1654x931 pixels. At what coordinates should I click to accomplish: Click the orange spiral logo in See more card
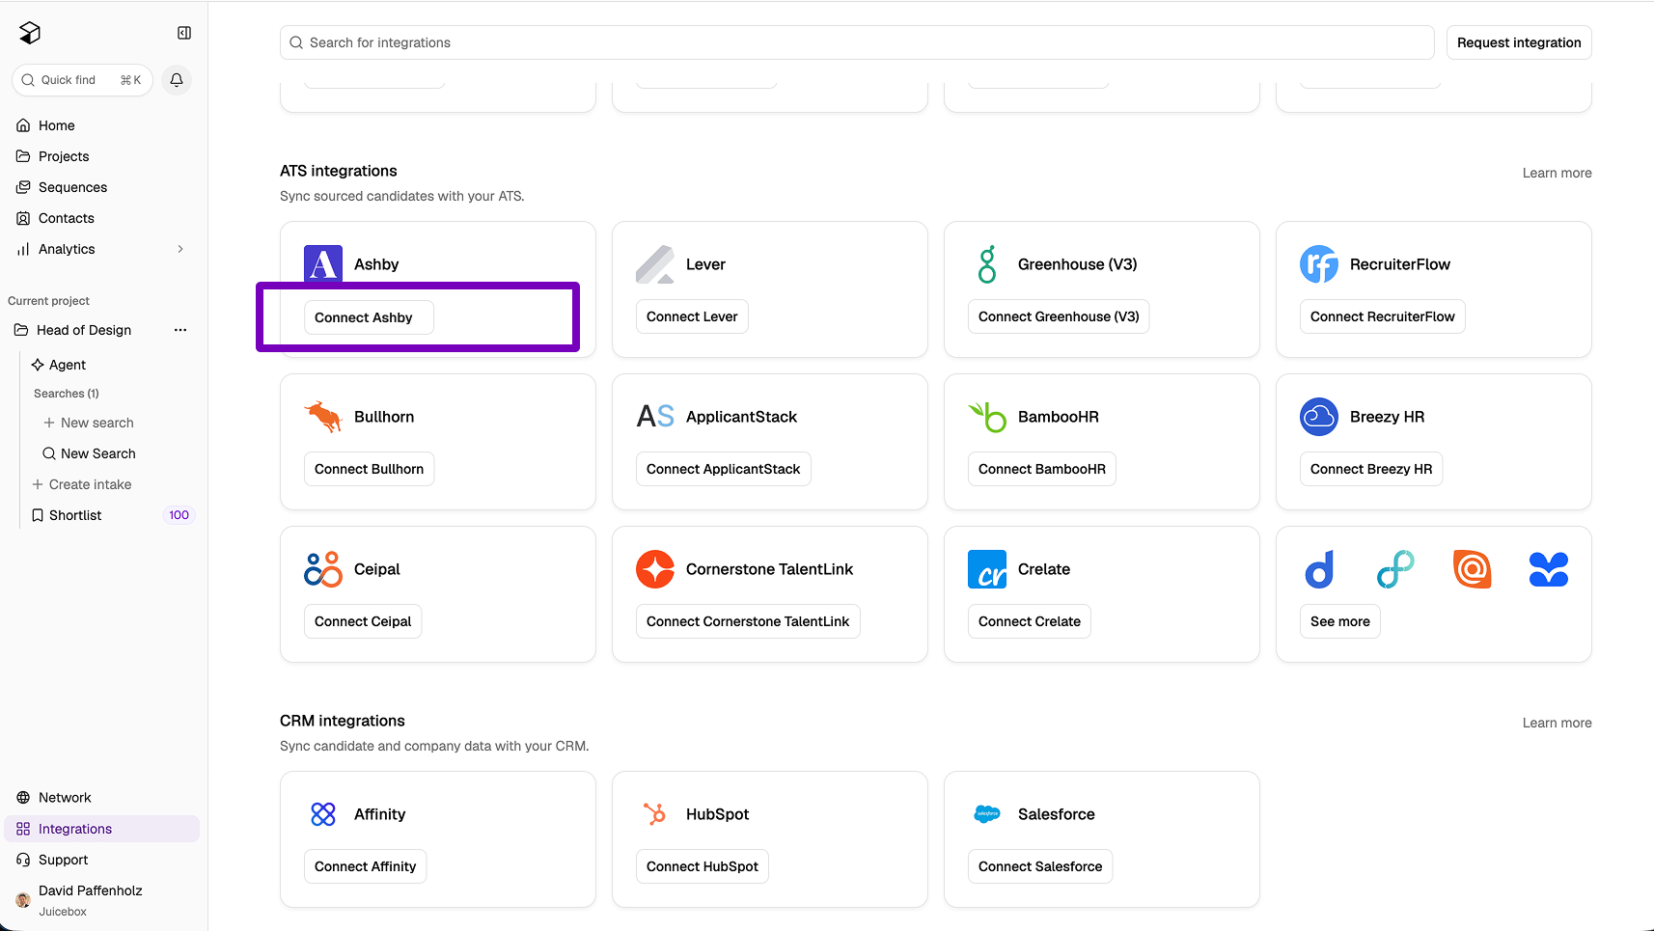[1473, 569]
